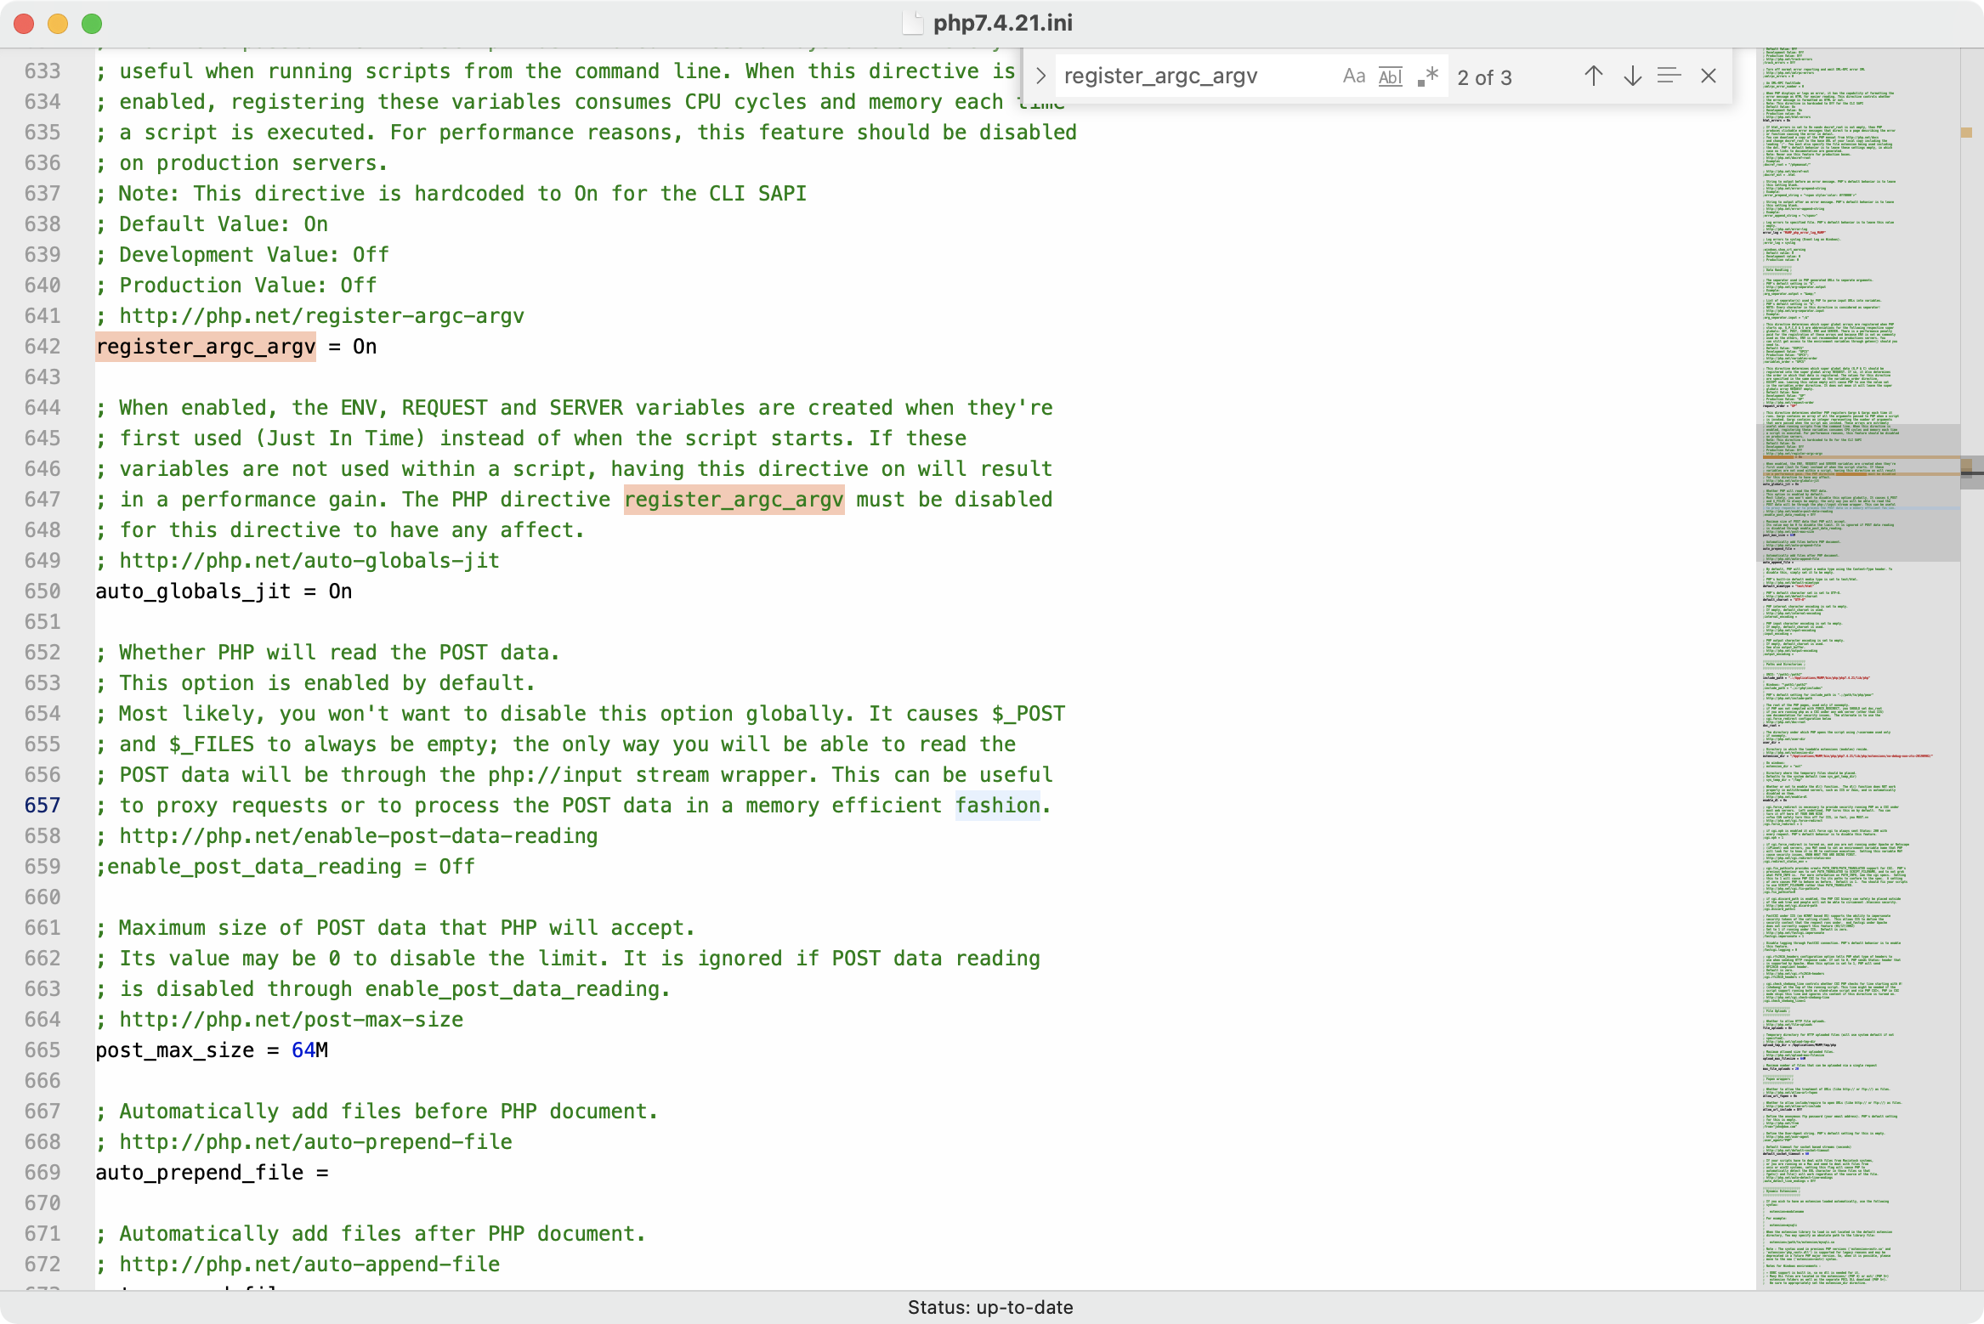Click the http://php.net/auto-globals-jit link
Image resolution: width=1984 pixels, height=1324 pixels.
coord(309,561)
